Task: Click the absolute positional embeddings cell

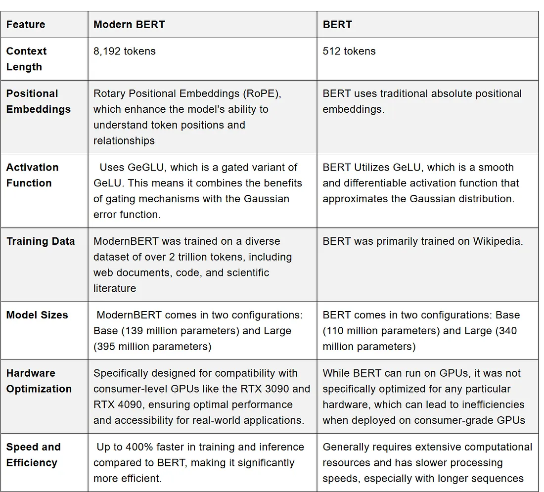Action: tap(427, 117)
